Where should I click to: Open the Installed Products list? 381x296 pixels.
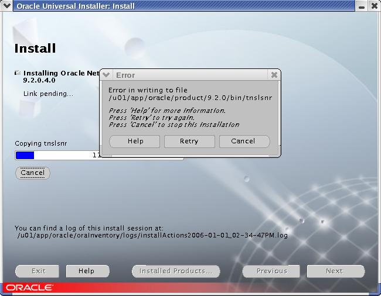point(176,271)
